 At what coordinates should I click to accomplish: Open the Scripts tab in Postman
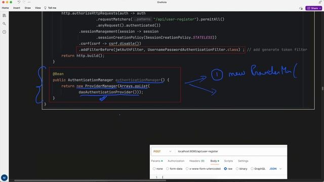pyautogui.click(x=228, y=161)
